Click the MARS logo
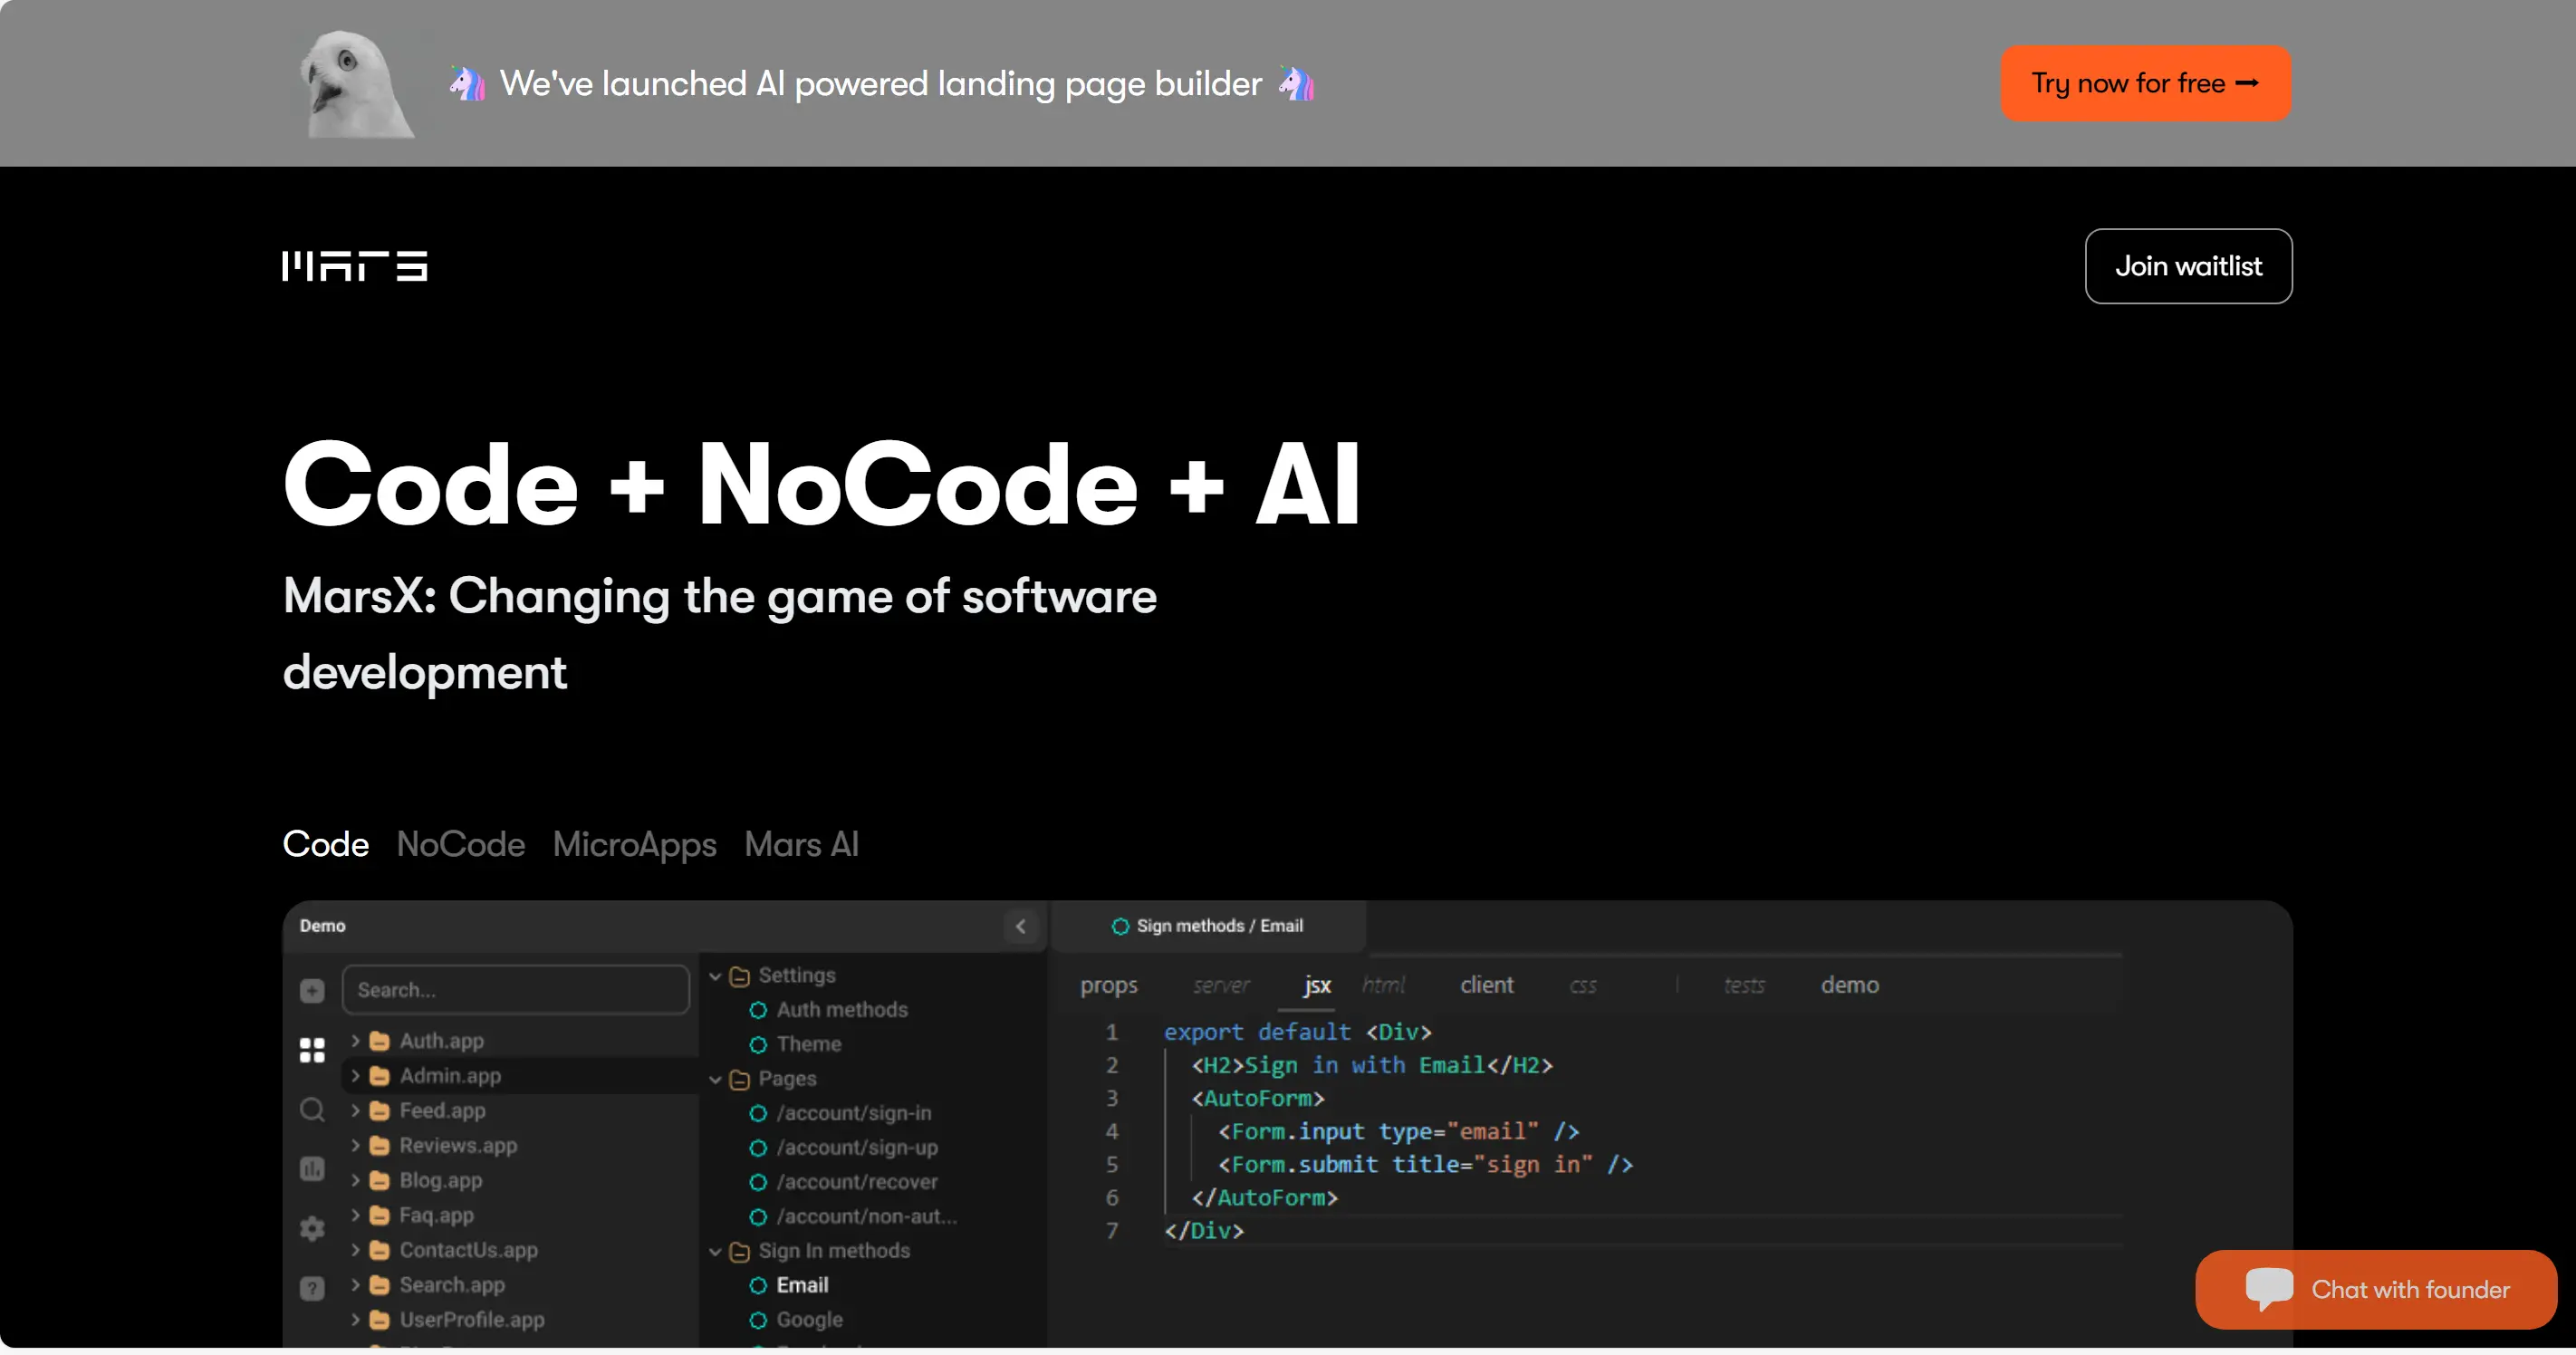2576x1355 pixels. (x=355, y=266)
